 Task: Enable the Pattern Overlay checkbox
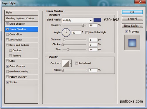pos(7,77)
